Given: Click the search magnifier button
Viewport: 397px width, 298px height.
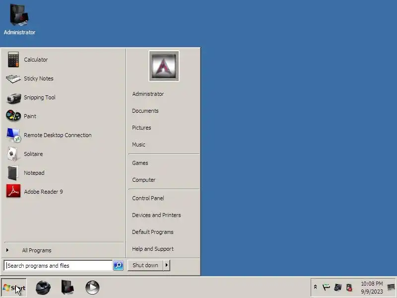Looking at the screenshot, I should 118,265.
